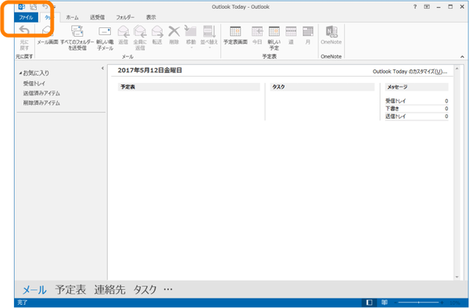Open Ribbon Display Options icon
This screenshot has width=469, height=308.
pyautogui.click(x=427, y=6)
